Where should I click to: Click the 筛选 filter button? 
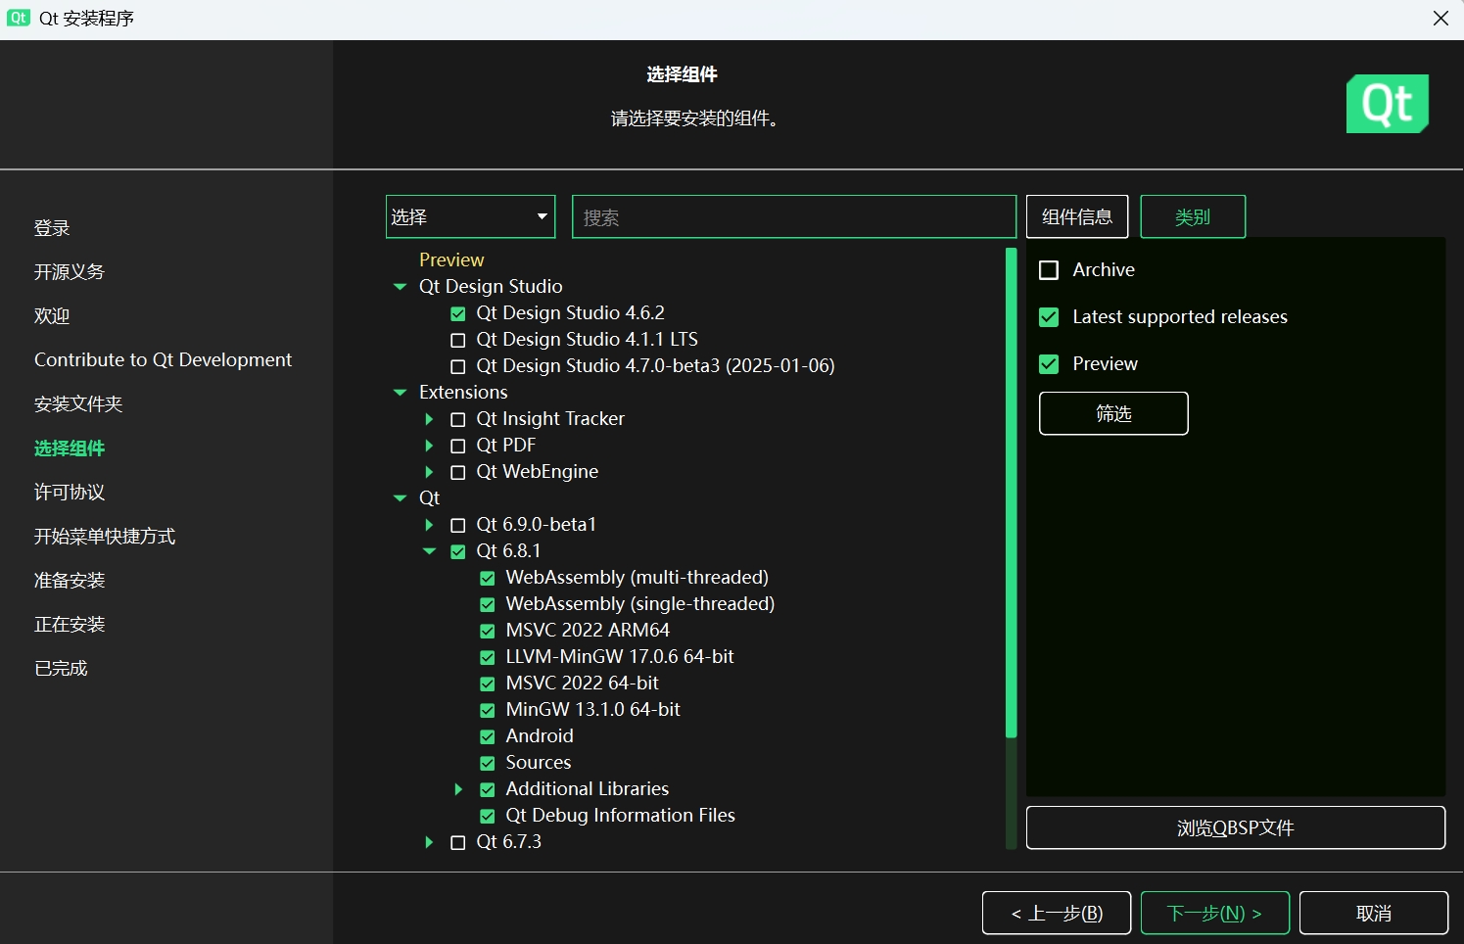coord(1113,413)
